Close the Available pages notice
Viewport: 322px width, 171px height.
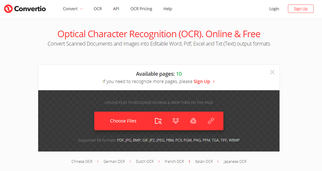click(272, 72)
